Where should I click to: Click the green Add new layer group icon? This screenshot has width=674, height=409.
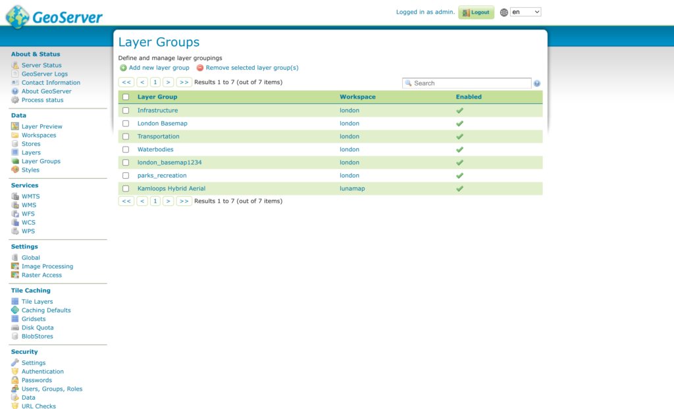(x=123, y=68)
